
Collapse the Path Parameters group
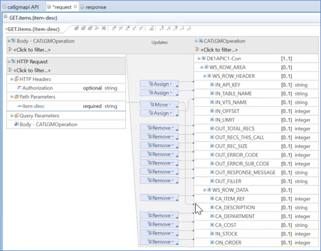12,97
